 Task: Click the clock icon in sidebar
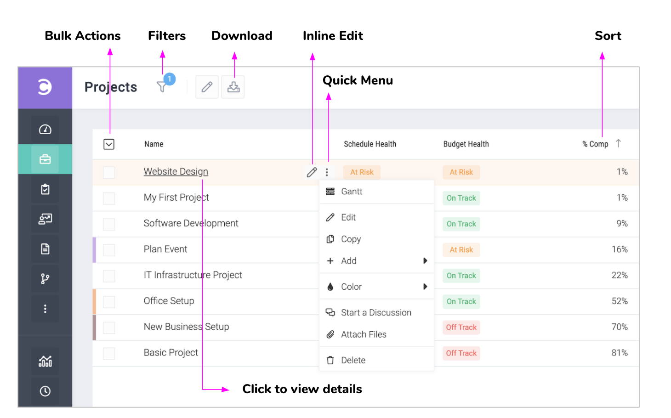(45, 391)
